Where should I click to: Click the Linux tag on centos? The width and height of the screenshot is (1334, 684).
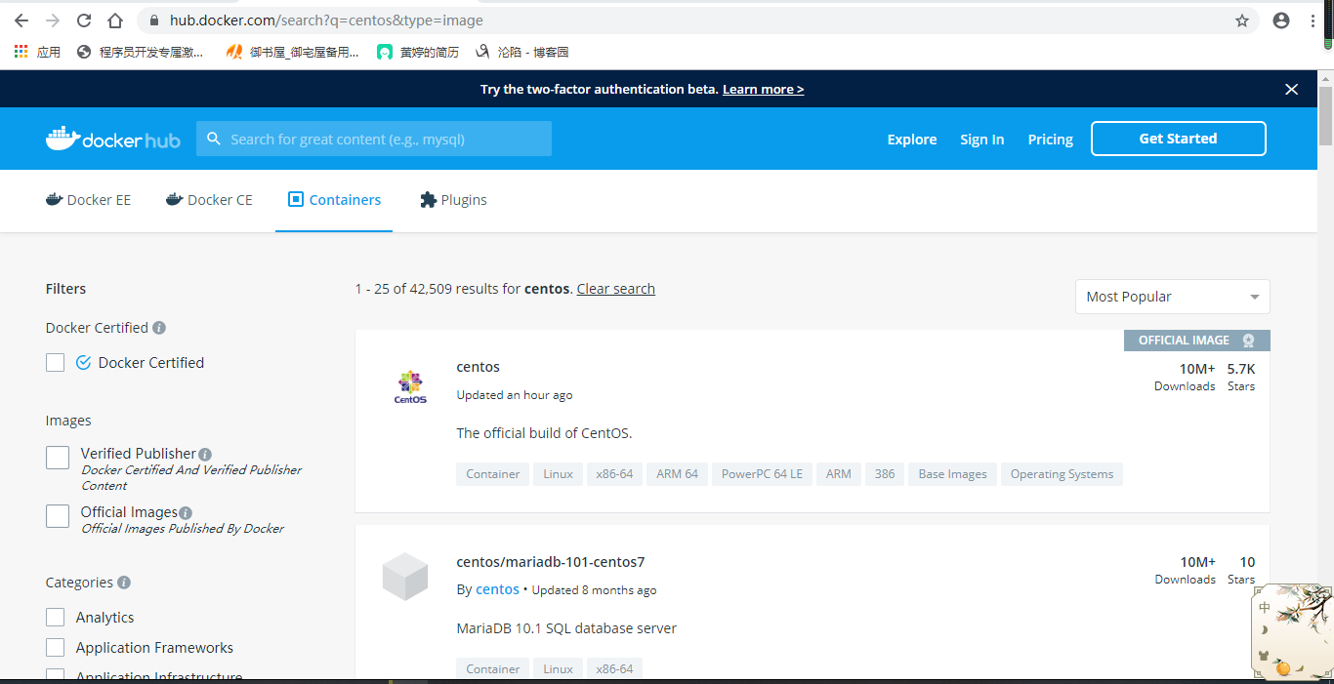(x=558, y=474)
